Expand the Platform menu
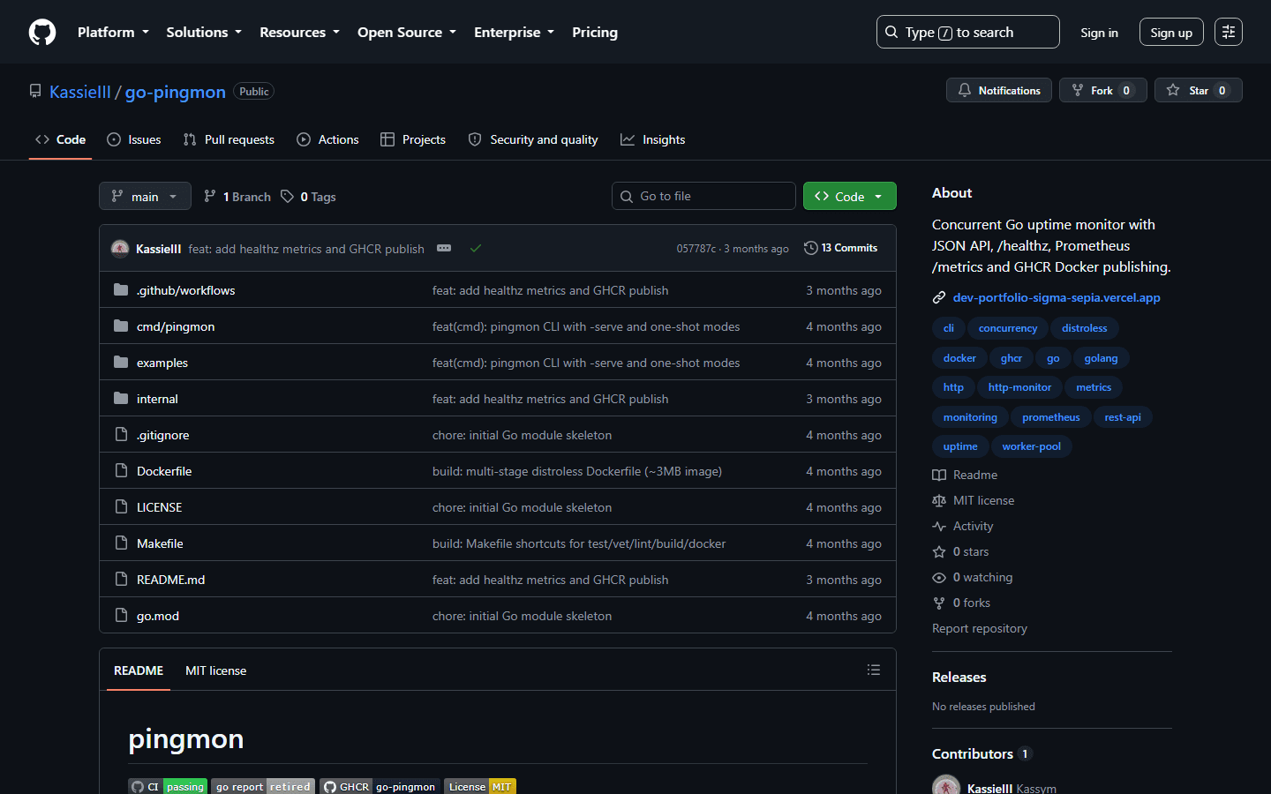This screenshot has height=794, width=1271. pyautogui.click(x=113, y=32)
